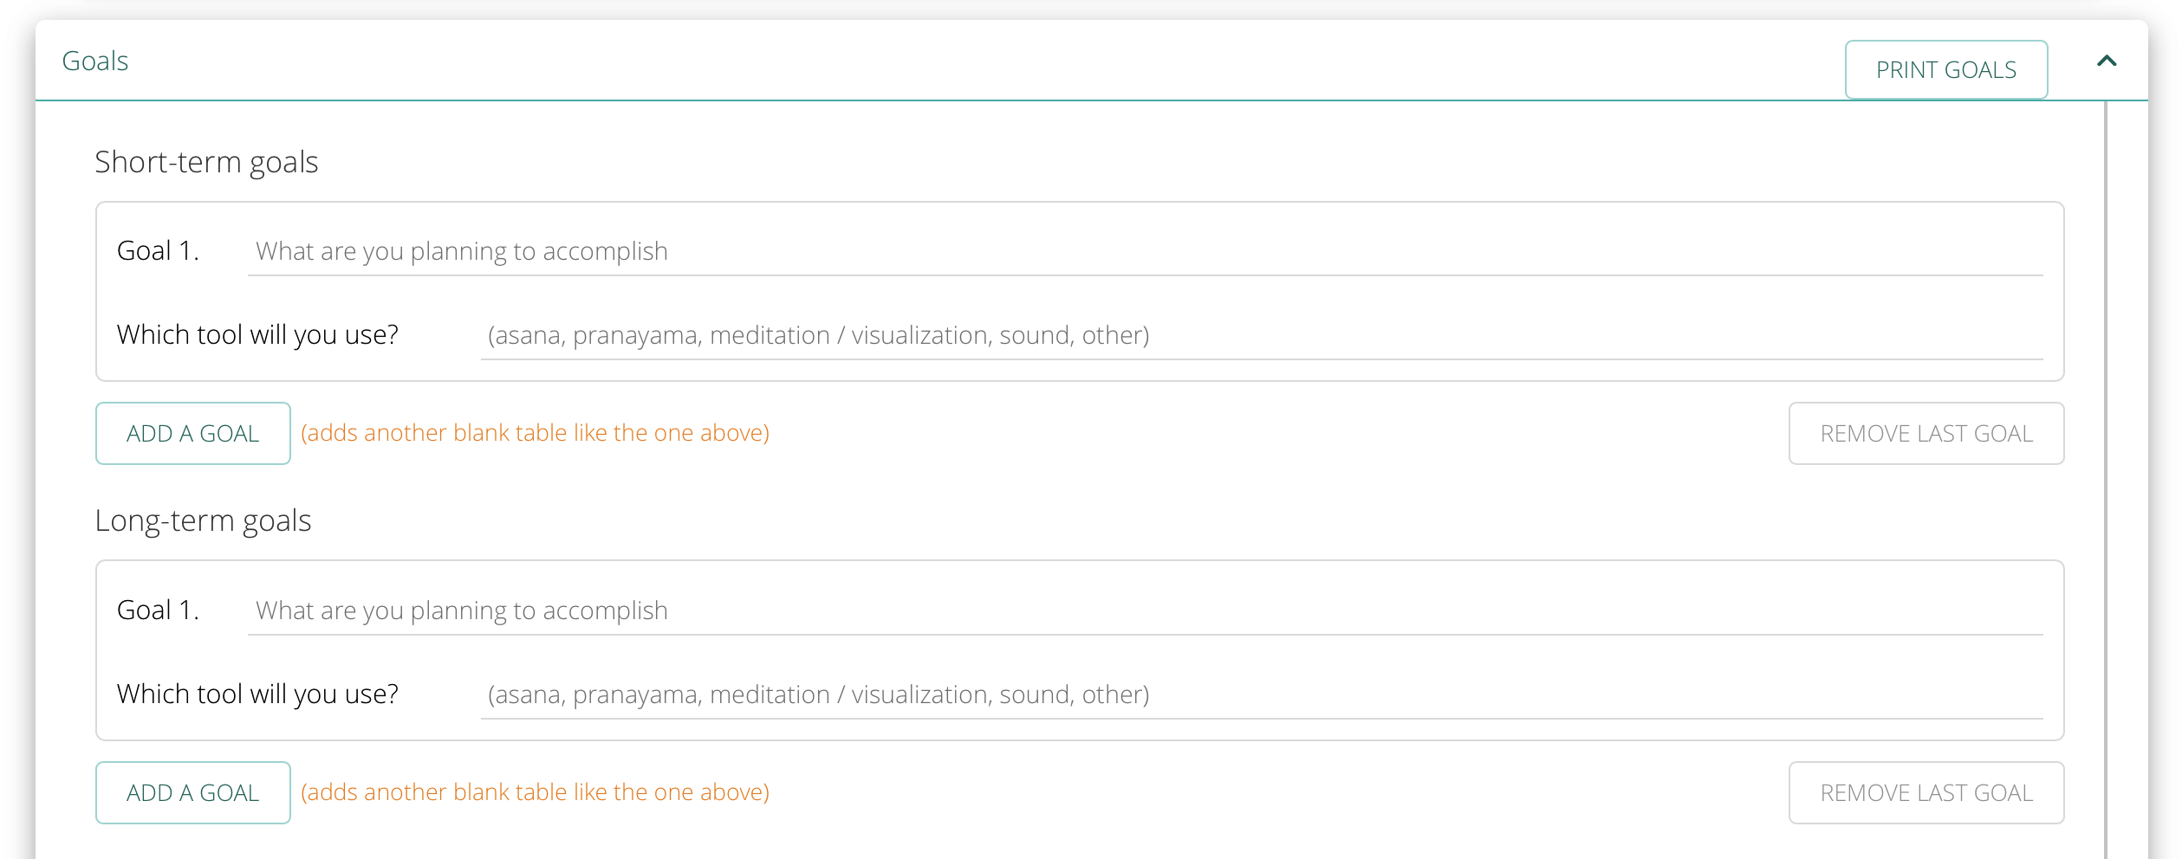
Task: Remove last goal from Long-term goals
Action: tap(1926, 792)
